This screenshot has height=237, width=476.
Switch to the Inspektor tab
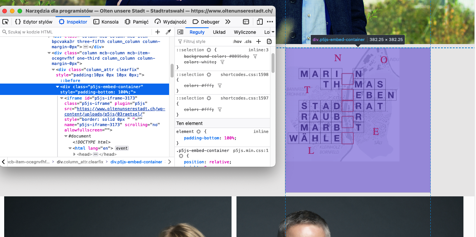[x=73, y=22]
